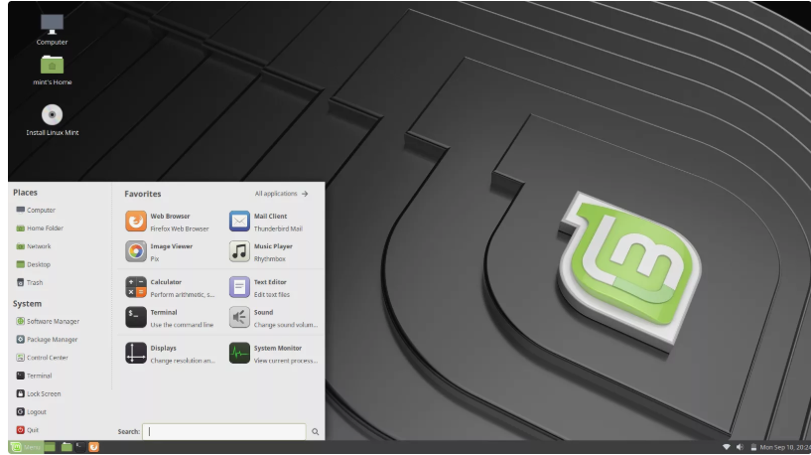811x455 pixels.
Task: Click the volume tray icon
Action: tap(740, 447)
